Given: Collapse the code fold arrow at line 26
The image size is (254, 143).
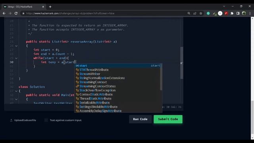Looking at the screenshot, I should [x=16, y=46].
